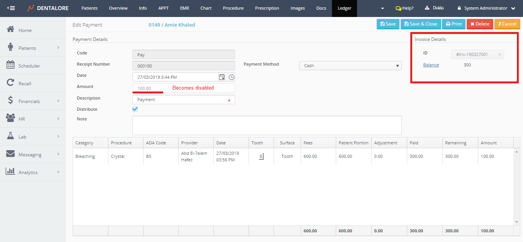Collapse sidebar using the hamburger icon
The height and width of the screenshot is (242, 523).
coord(11,8)
